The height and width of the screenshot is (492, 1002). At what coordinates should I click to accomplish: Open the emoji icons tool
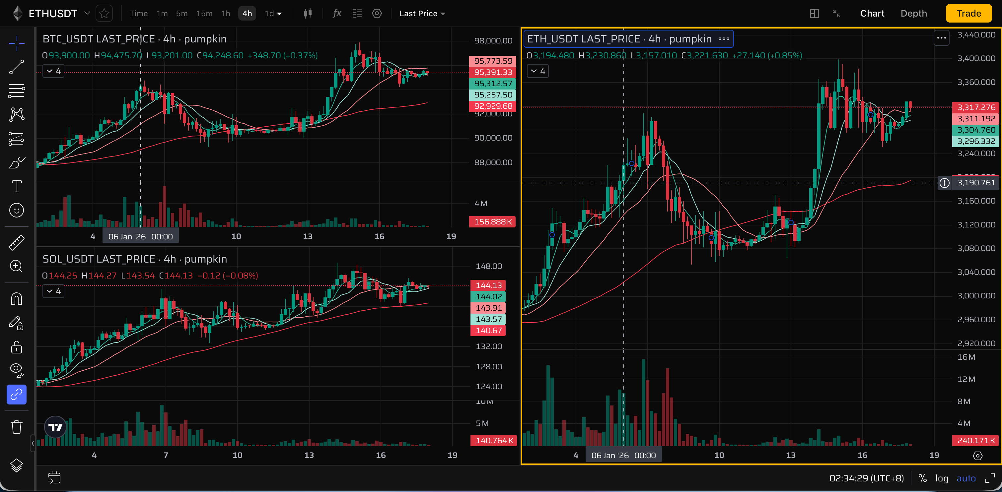[x=16, y=210]
